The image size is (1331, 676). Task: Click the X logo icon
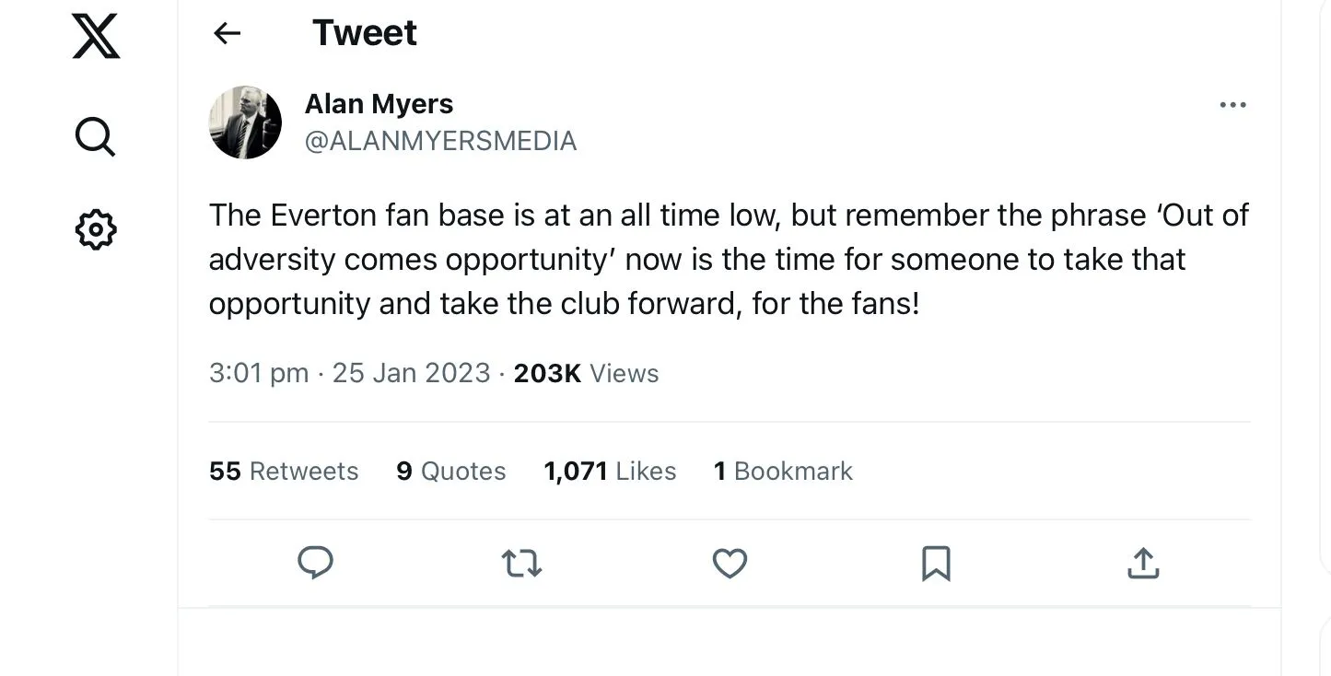(96, 39)
